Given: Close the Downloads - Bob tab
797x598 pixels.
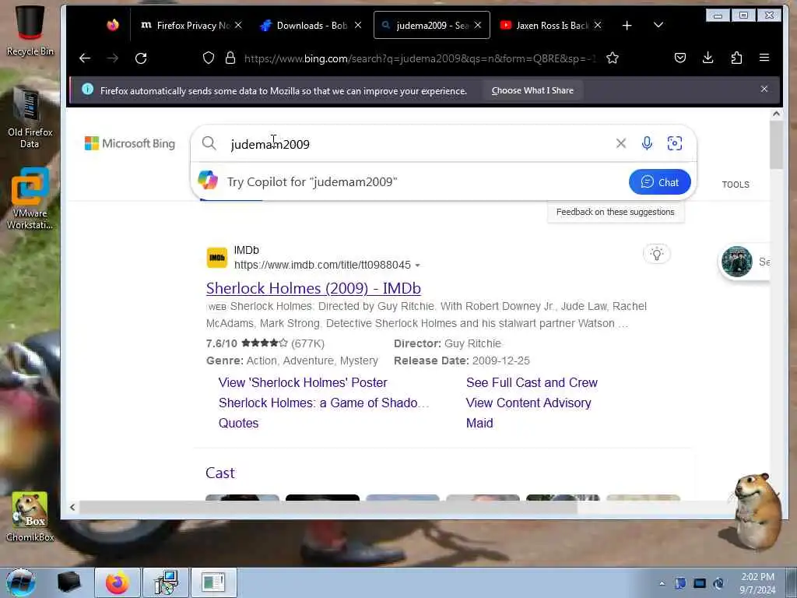Looking at the screenshot, I should tap(358, 25).
